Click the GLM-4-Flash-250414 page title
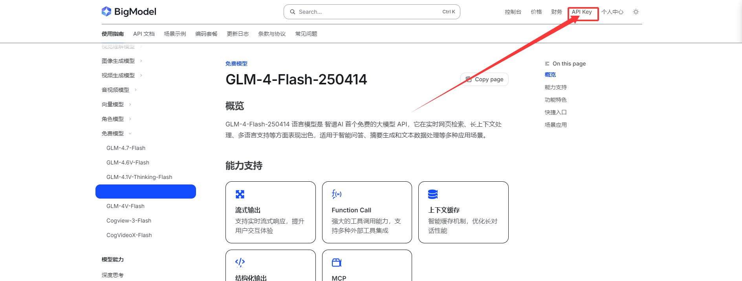Image resolution: width=742 pixels, height=281 pixels. tap(296, 80)
